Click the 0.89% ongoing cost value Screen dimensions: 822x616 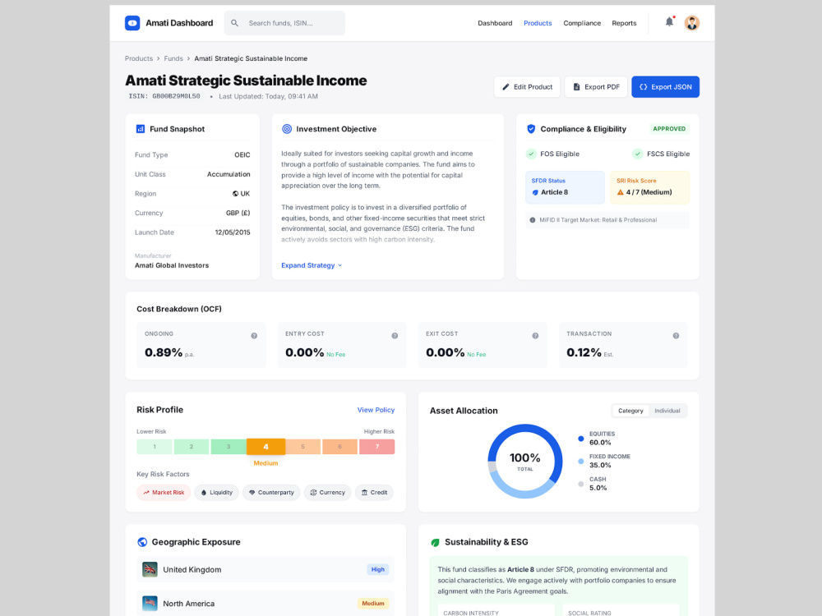(x=164, y=352)
